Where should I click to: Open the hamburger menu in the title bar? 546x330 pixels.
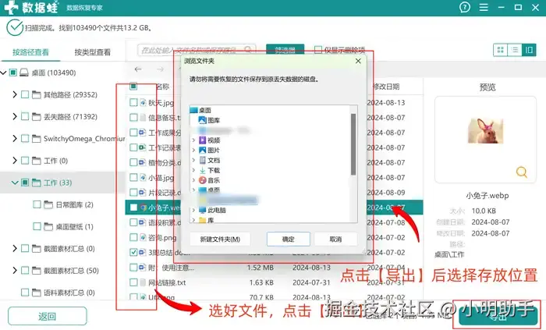click(484, 7)
